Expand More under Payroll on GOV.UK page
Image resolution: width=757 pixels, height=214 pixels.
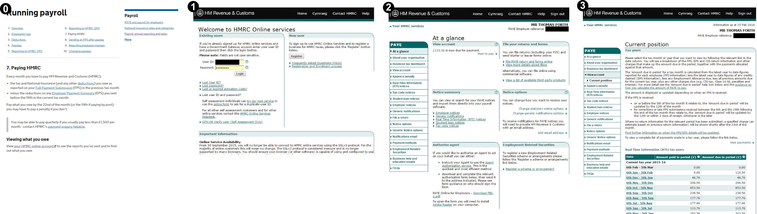click(128, 40)
